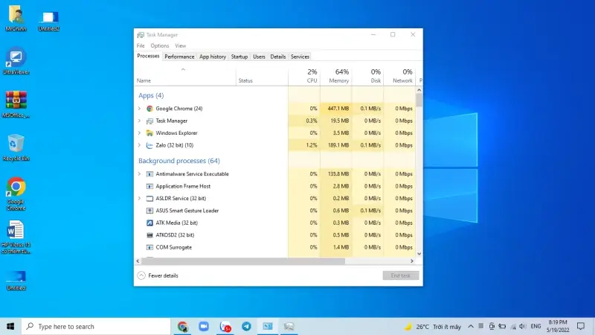Collapse Task Manager with Fewer details
The width and height of the screenshot is (595, 335).
[x=158, y=275]
